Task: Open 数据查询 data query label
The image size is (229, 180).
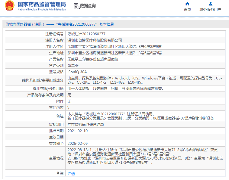Action: (88, 6)
